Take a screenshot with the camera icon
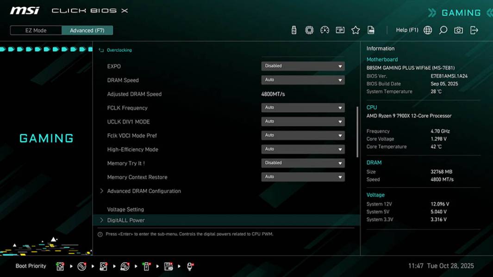The height and width of the screenshot is (277, 493). (457, 30)
